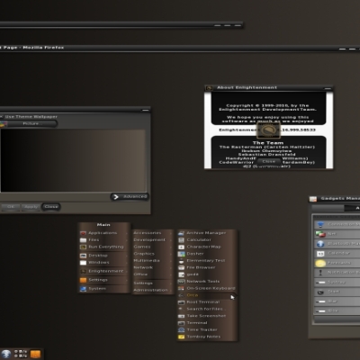Pick the Start gadget in the list
This screenshot has width=360, height=360.
coord(337,292)
